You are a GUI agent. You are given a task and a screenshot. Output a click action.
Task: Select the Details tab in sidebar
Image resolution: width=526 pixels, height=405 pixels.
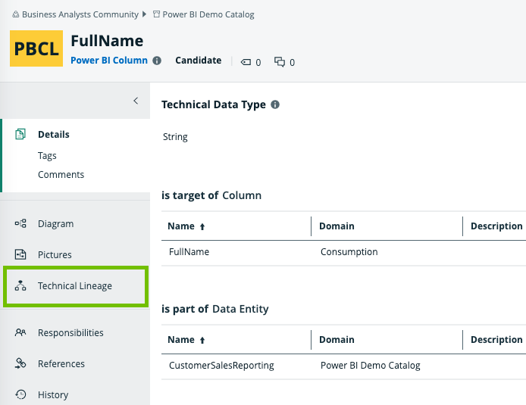tap(53, 134)
